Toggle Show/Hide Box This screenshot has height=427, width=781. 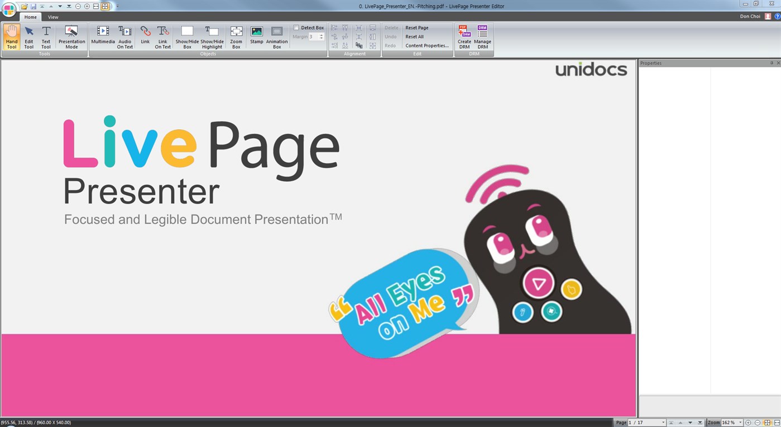click(x=187, y=37)
